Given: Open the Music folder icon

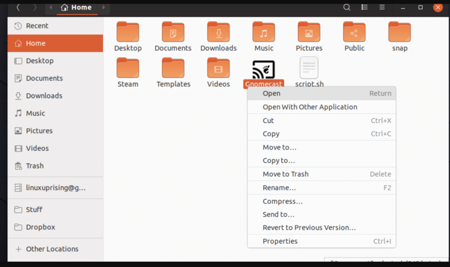Looking at the screenshot, I should (x=264, y=32).
